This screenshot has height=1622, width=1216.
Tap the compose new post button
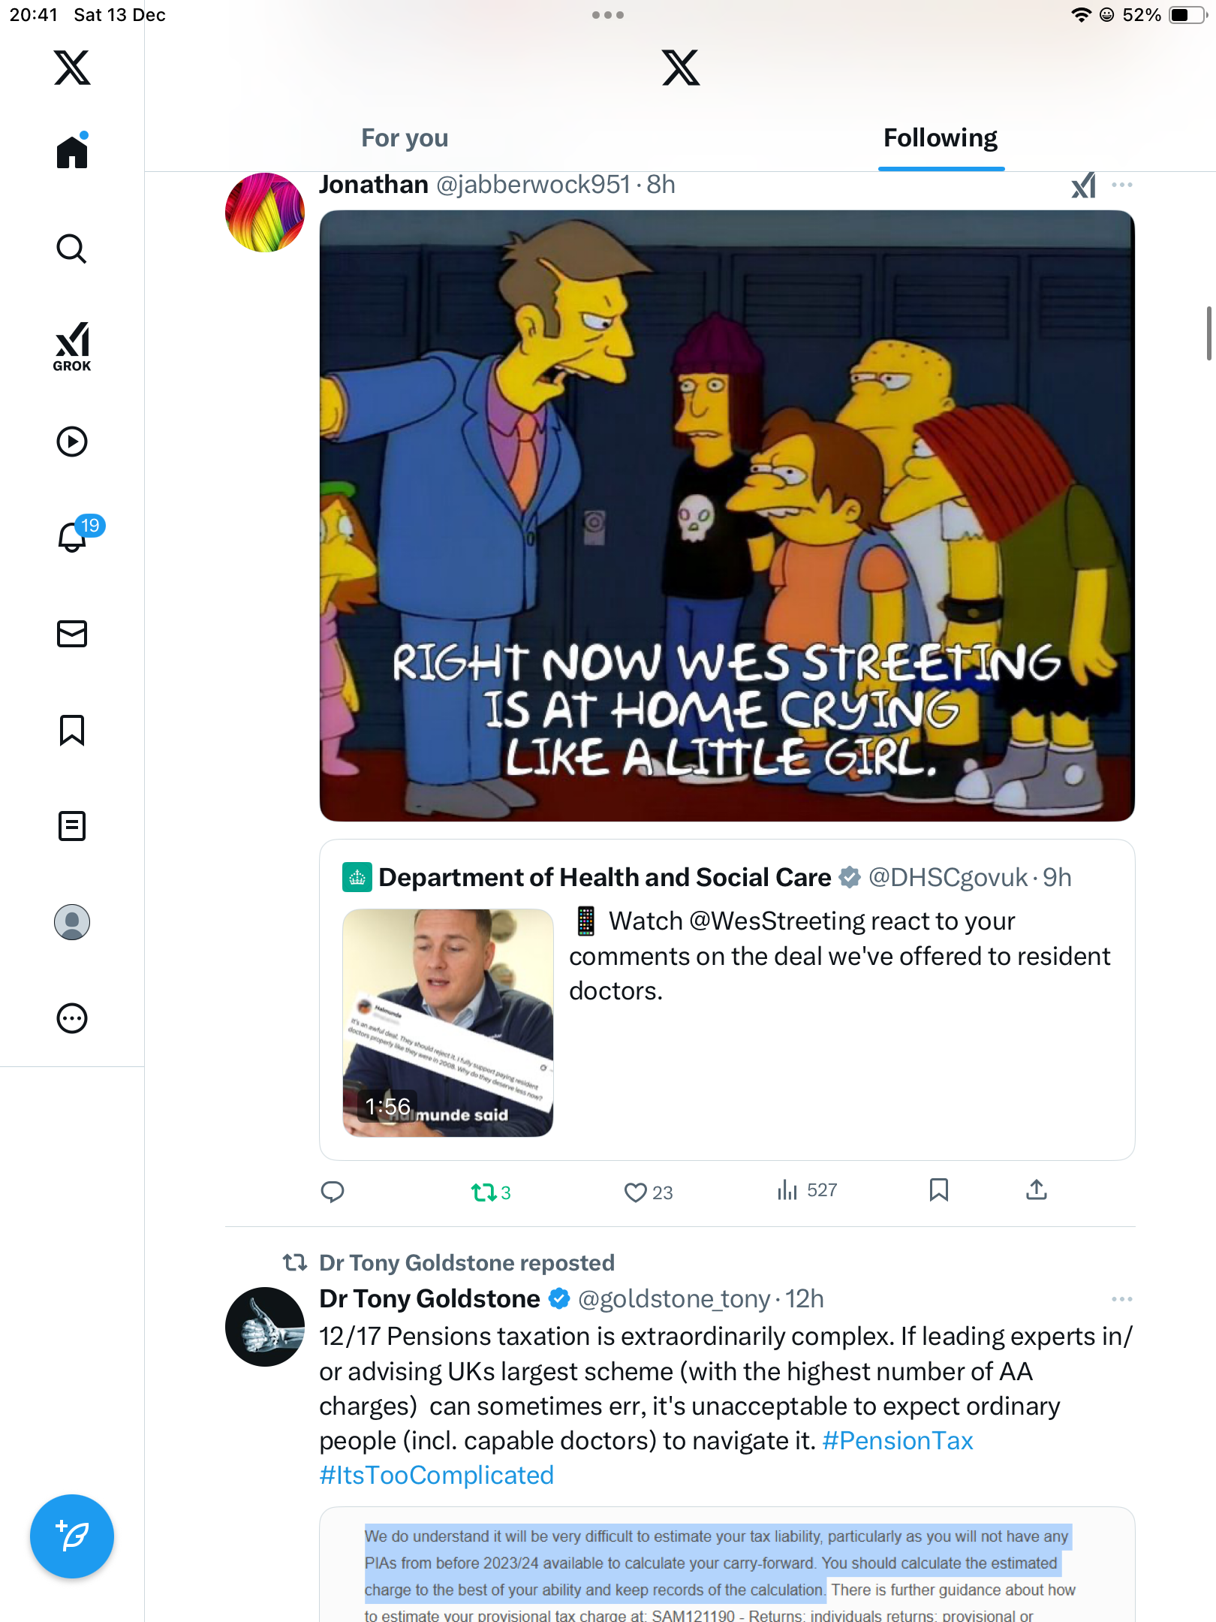pos(72,1536)
